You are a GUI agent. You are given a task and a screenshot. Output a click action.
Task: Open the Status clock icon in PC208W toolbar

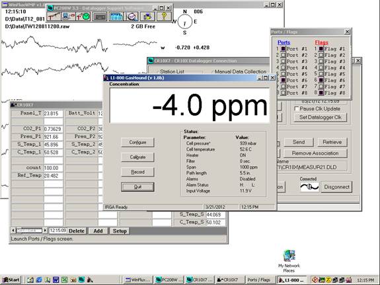83,17
